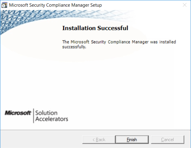This screenshot has height=148, width=191.
Task: Click the word 'successfully.' in the message
Action: 74,47
